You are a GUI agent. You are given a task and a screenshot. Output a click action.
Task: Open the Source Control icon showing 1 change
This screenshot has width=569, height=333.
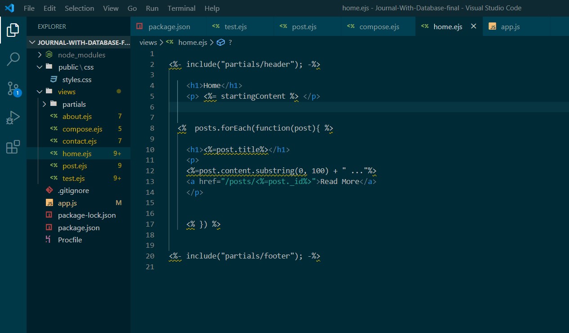coord(12,89)
